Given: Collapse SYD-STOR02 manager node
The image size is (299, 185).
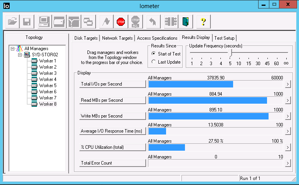Looking at the screenshot, I should (x=20, y=55).
